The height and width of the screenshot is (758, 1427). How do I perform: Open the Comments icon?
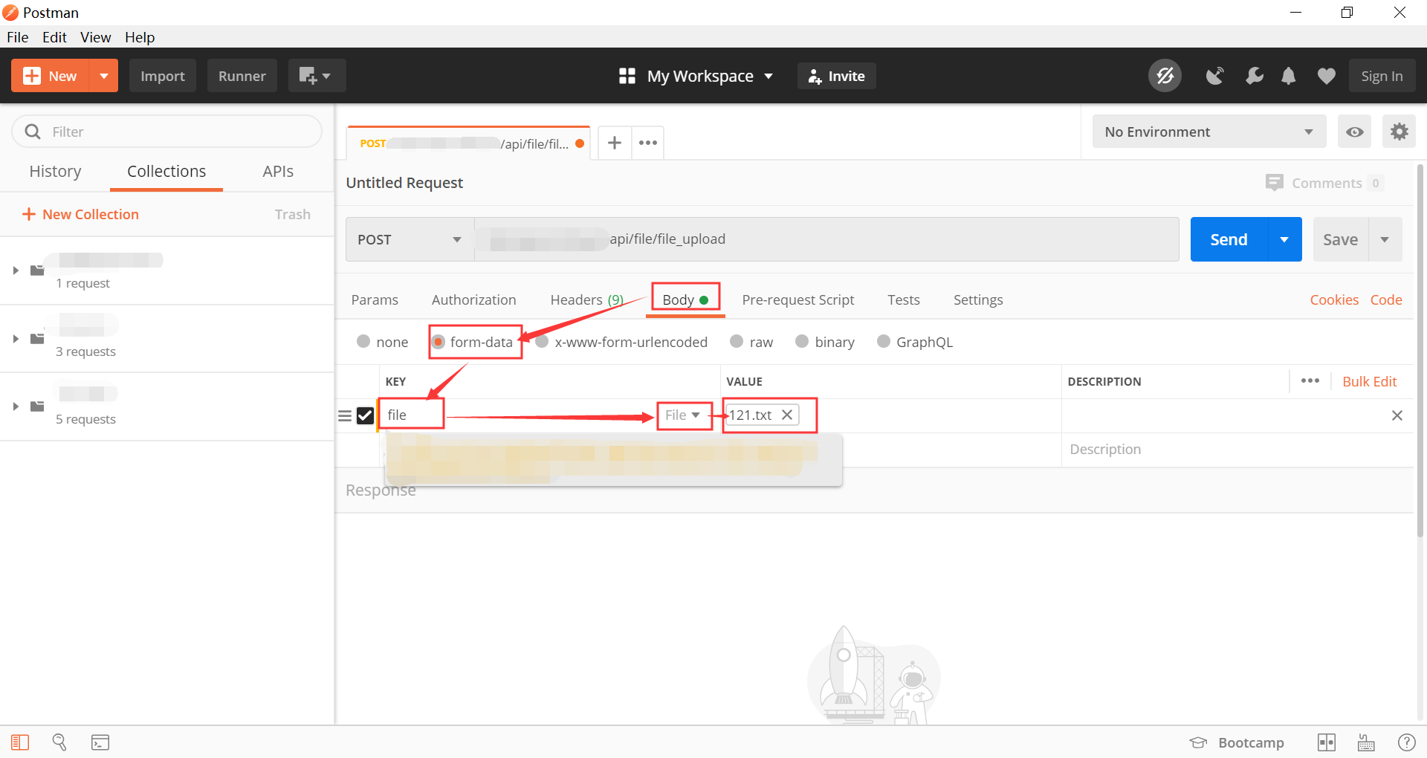1275,183
